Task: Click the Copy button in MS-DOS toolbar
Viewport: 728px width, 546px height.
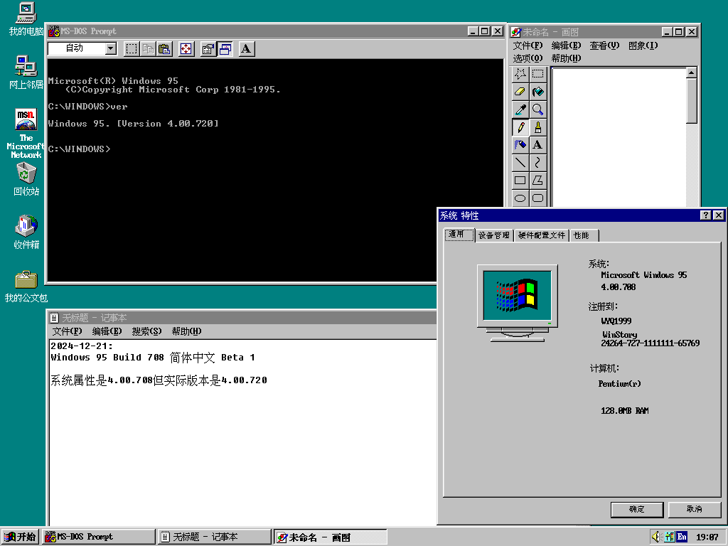Action: [x=148, y=49]
